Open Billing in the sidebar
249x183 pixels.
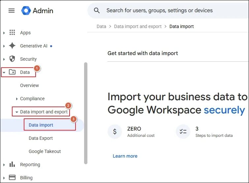(26, 178)
